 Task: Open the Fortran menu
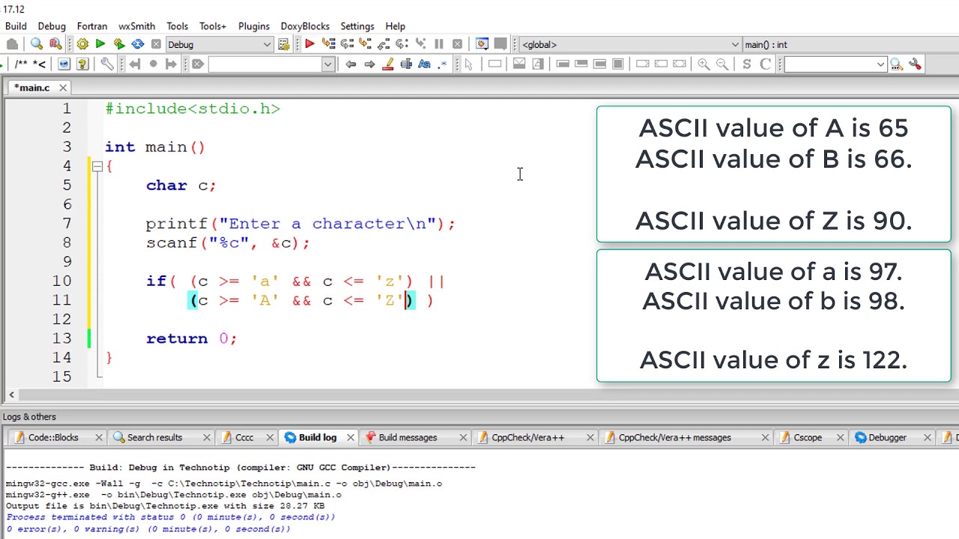[x=92, y=26]
